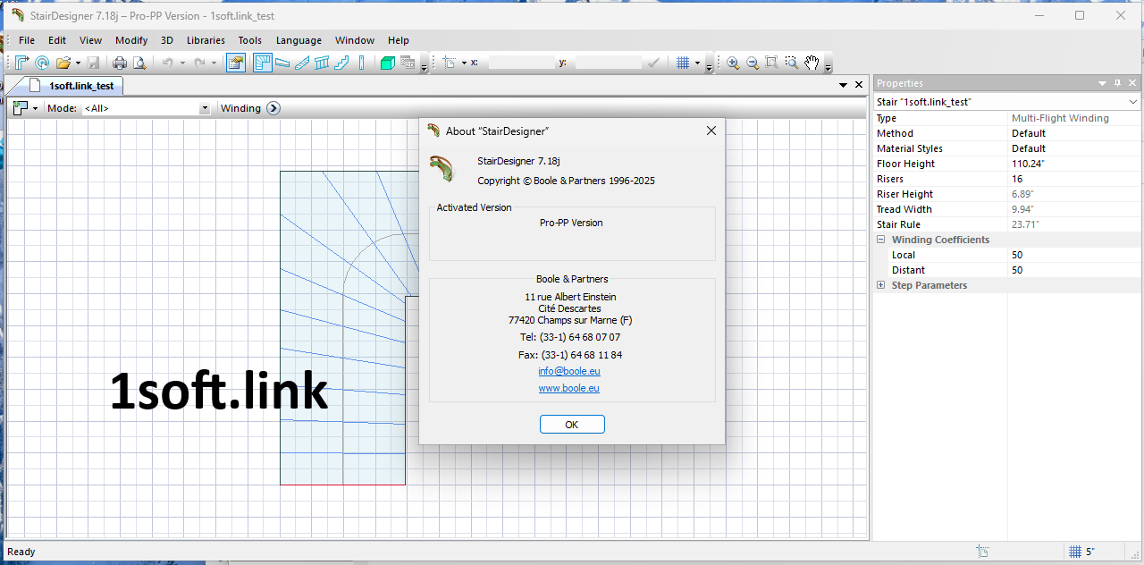Select the balustrade view toolbar icon
Viewport: 1144px width, 565px height.
(322, 63)
